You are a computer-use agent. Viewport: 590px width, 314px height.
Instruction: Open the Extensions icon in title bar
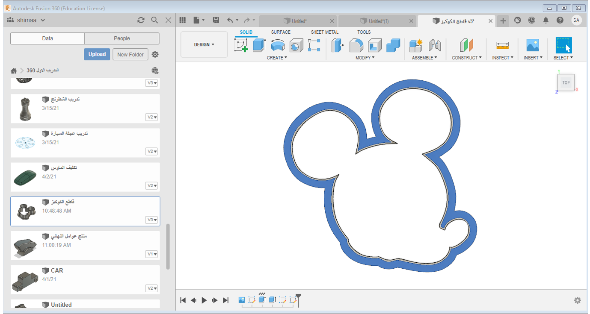pos(518,20)
